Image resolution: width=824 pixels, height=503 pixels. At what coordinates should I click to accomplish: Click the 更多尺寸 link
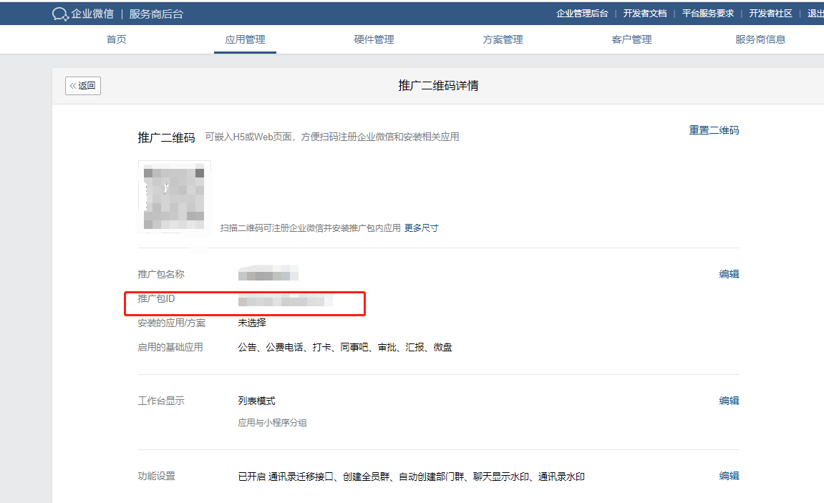(x=421, y=228)
